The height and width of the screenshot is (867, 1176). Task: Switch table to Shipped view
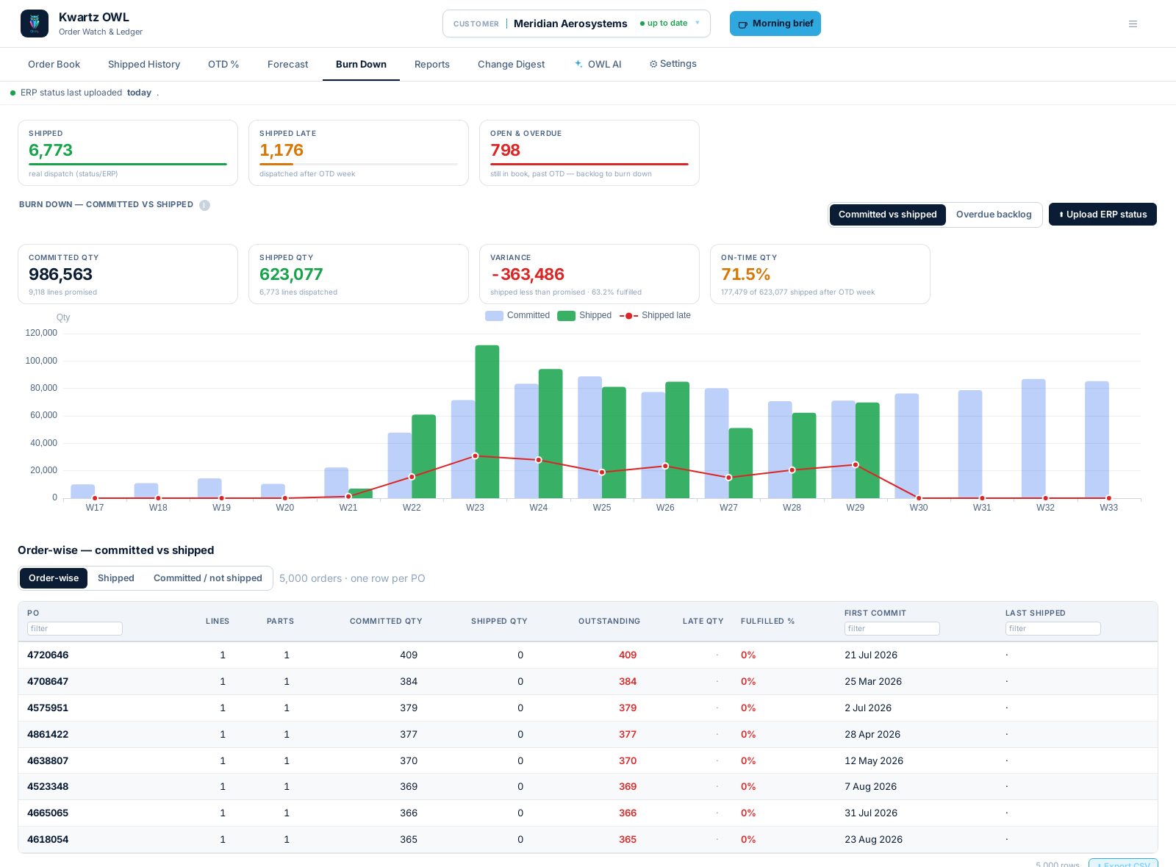(x=116, y=578)
